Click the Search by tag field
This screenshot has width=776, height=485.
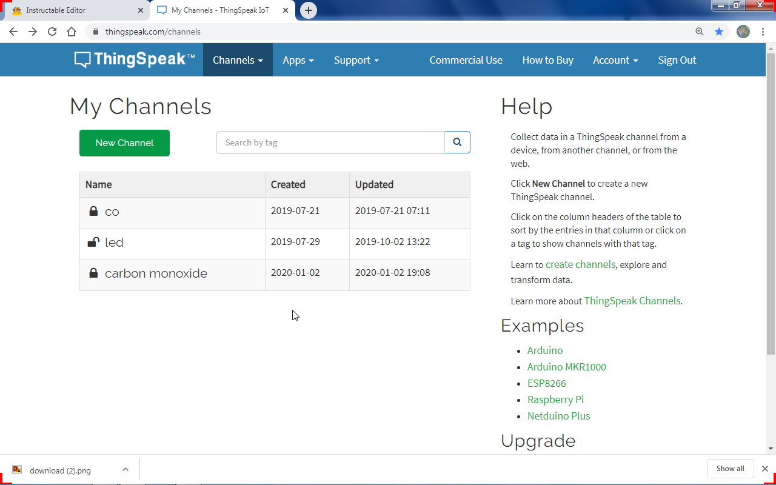coord(330,142)
